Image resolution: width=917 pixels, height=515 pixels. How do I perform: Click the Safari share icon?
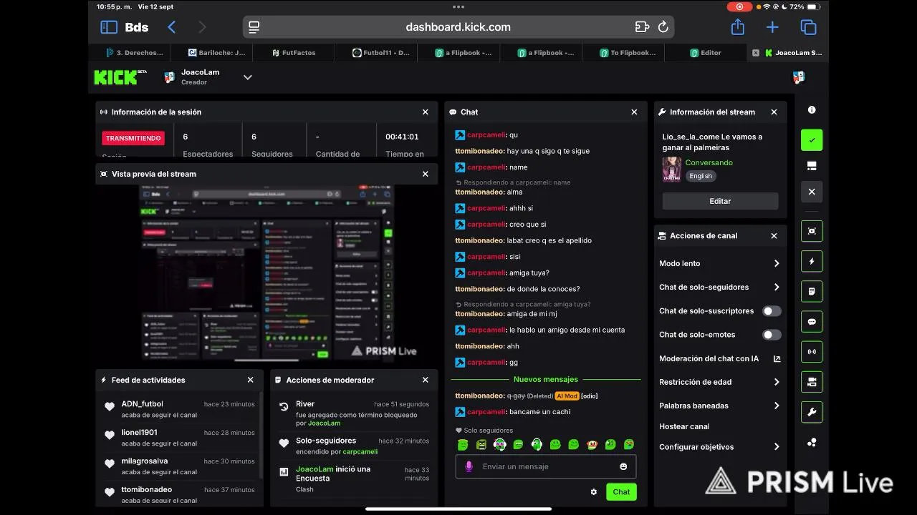coord(738,27)
